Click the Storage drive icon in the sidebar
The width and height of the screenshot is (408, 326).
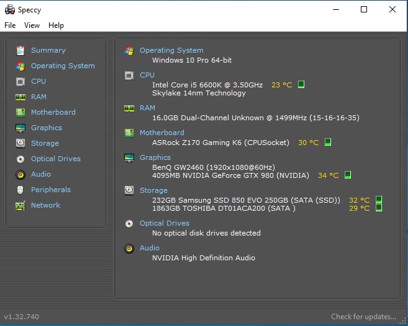[x=20, y=143]
